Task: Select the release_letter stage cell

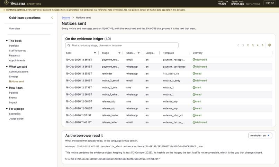Action: [110, 122]
